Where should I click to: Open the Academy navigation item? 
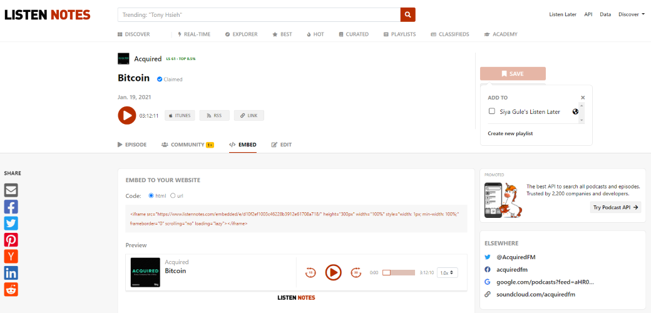[x=501, y=34]
